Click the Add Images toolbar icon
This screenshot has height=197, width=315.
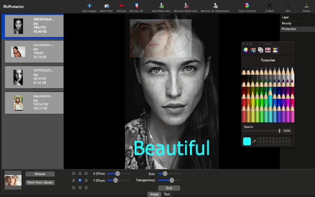tap(89, 6)
